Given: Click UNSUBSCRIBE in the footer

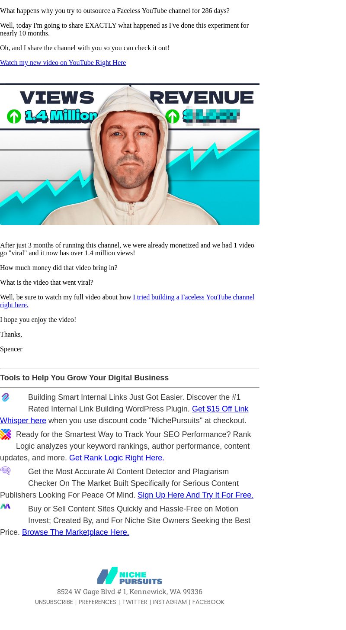Looking at the screenshot, I should click(x=54, y=602).
